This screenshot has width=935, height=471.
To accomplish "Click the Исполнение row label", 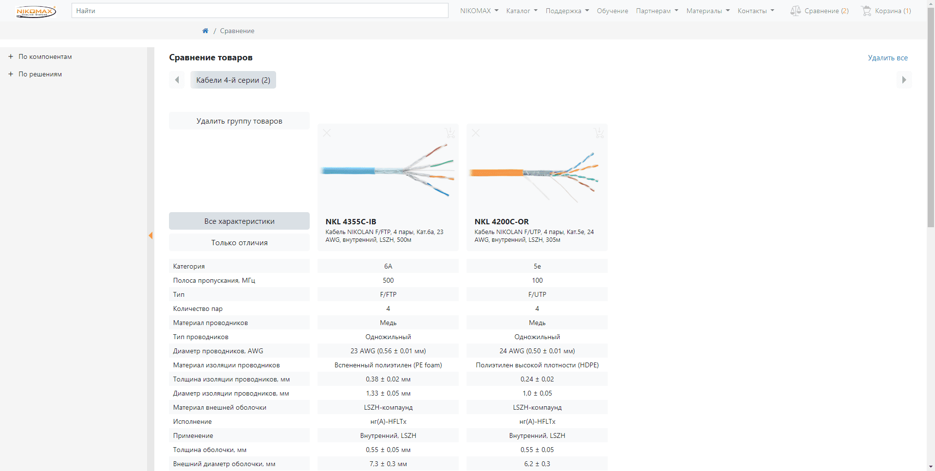I will point(192,421).
